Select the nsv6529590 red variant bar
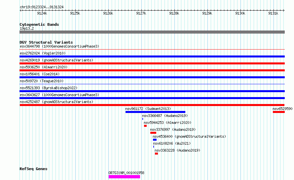294x180 pixels. (x=278, y=112)
